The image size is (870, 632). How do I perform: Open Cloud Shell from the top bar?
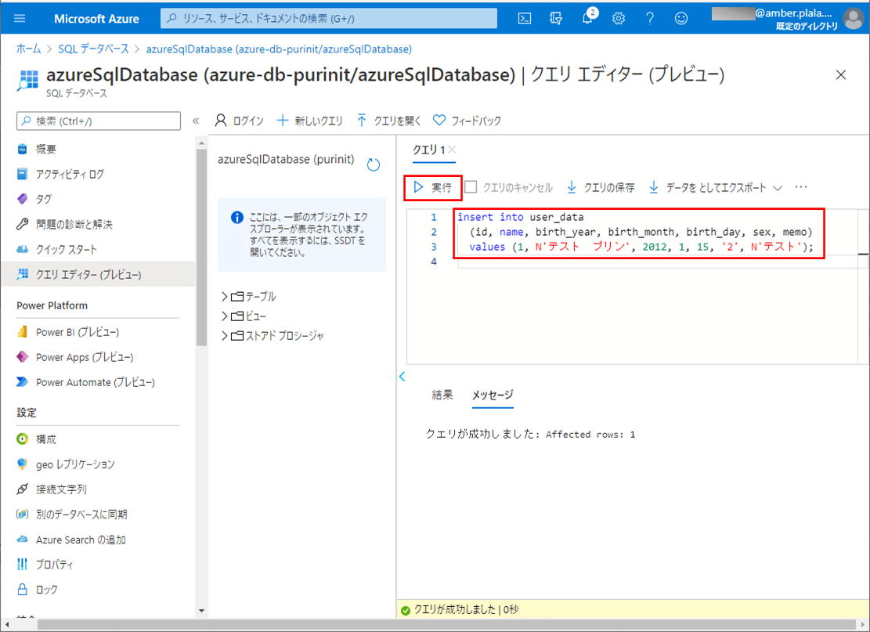(525, 18)
